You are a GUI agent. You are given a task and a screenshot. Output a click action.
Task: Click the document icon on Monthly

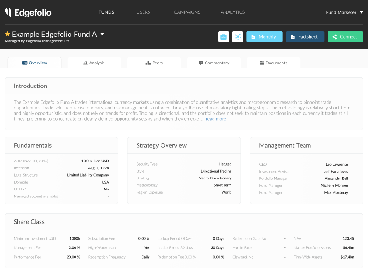(x=253, y=37)
